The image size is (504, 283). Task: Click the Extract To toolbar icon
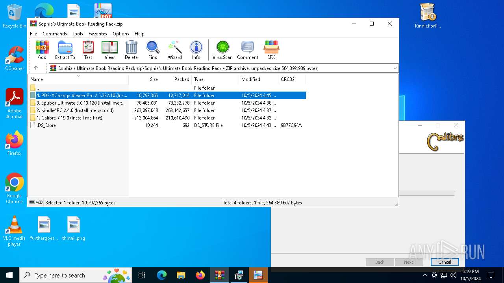(x=65, y=50)
